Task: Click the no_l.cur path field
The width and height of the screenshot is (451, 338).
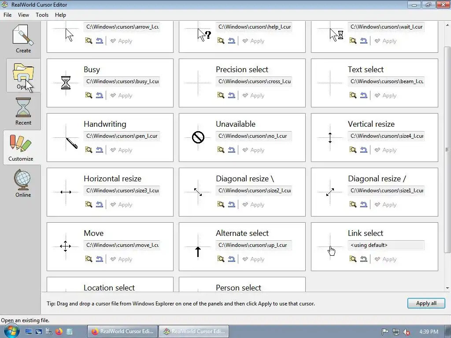Action: 254,136
